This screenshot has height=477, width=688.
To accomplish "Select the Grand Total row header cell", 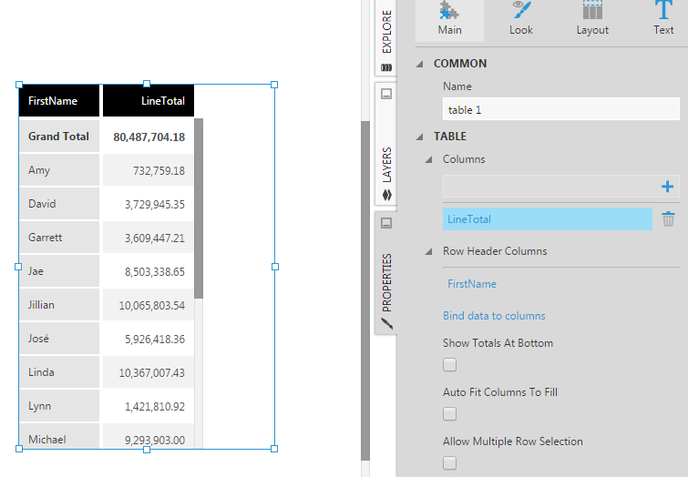I will click(x=59, y=137).
